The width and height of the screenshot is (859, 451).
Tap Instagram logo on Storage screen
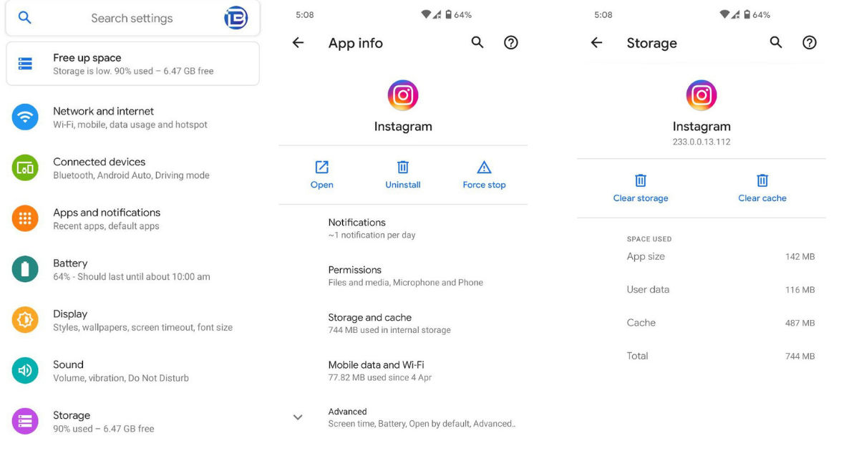coord(702,95)
